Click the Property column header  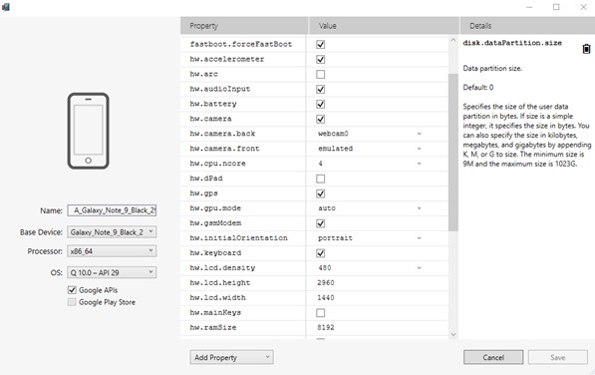(244, 26)
